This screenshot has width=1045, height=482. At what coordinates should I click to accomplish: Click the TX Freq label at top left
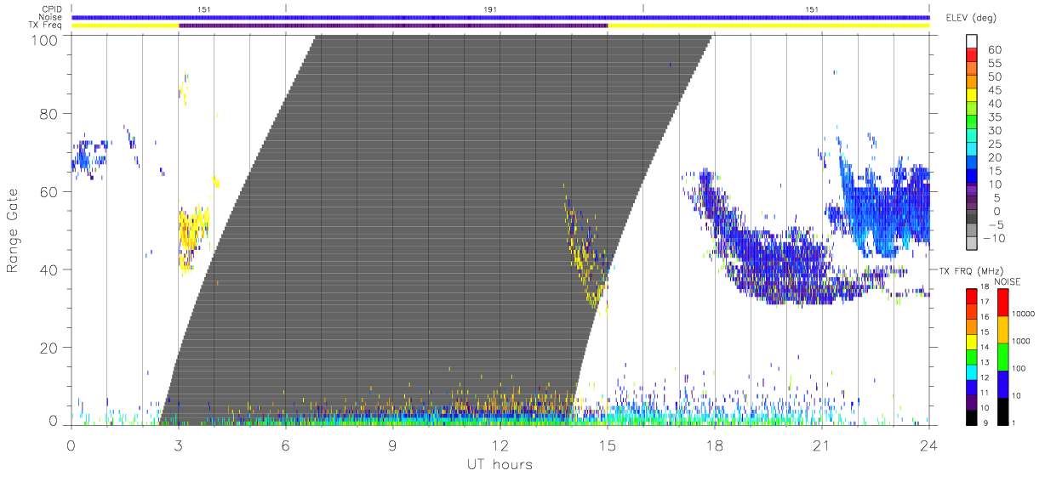click(46, 26)
